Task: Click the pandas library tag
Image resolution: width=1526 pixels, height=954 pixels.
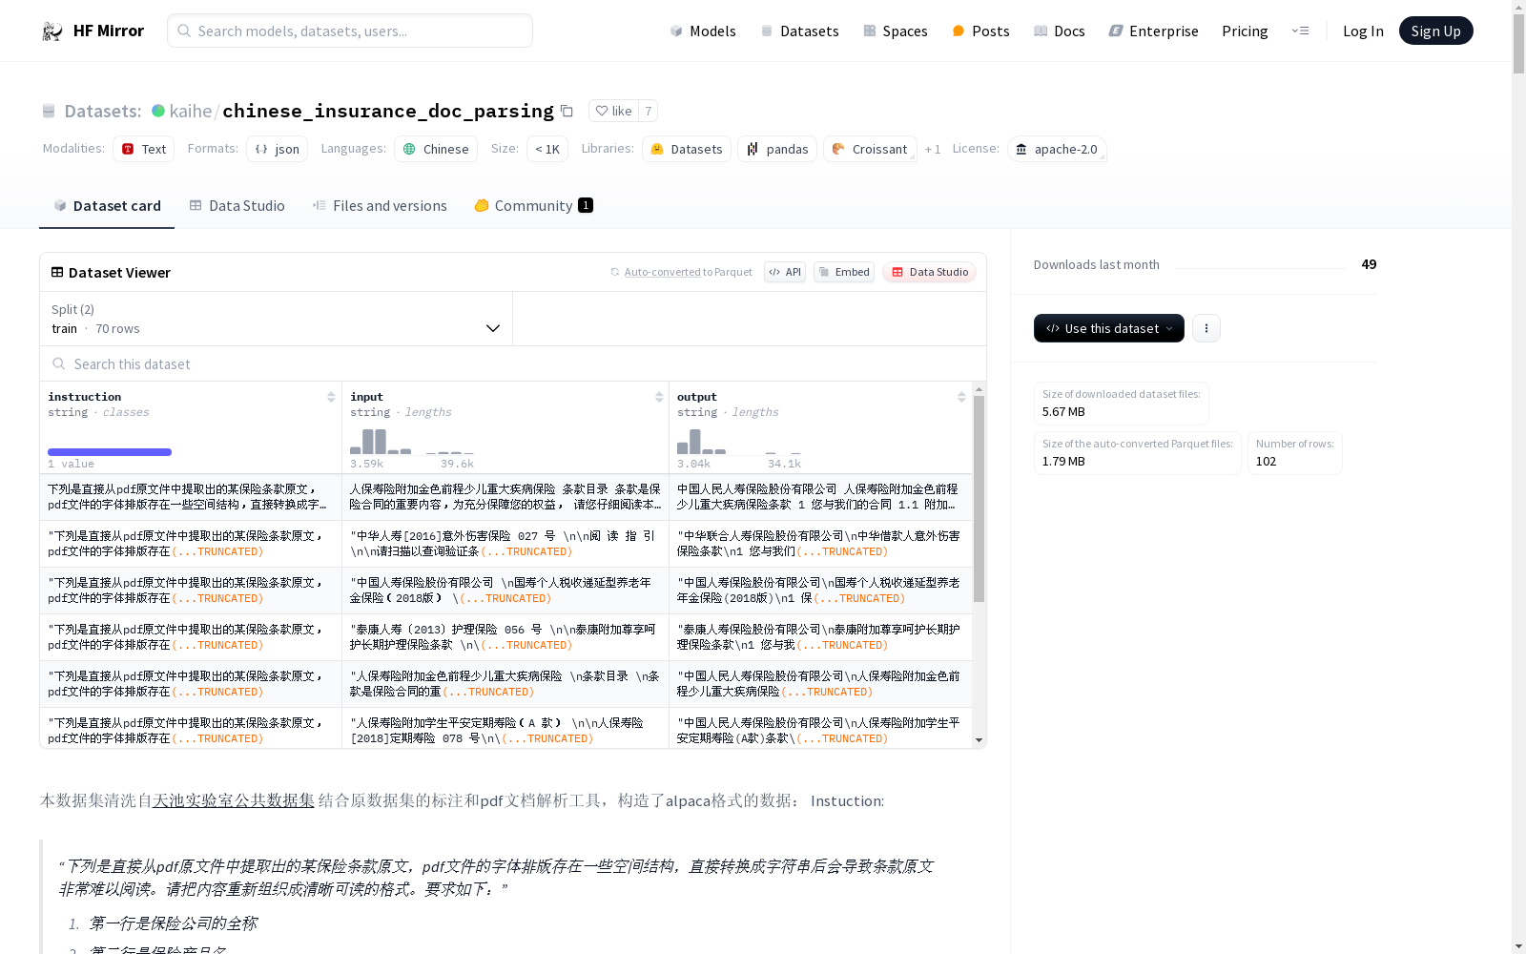Action: click(x=777, y=149)
